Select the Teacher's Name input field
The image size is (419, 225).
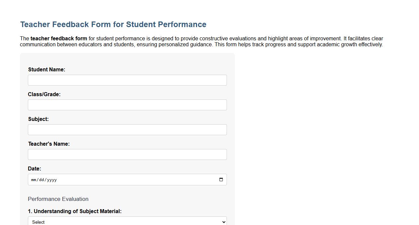[127, 154]
